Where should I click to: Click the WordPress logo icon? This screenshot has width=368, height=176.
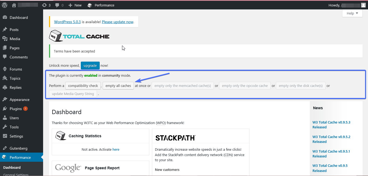click(x=5, y=5)
